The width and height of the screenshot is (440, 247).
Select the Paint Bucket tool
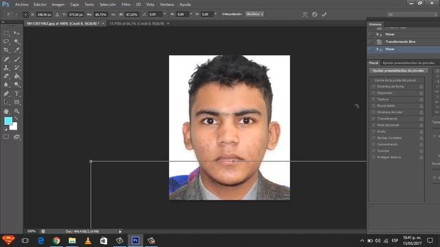(16, 76)
